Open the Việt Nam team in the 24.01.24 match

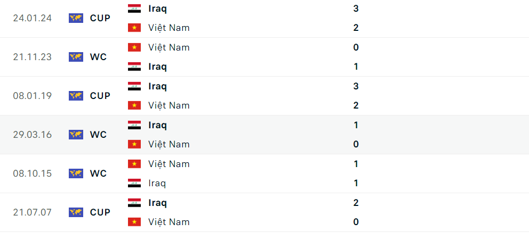click(169, 28)
